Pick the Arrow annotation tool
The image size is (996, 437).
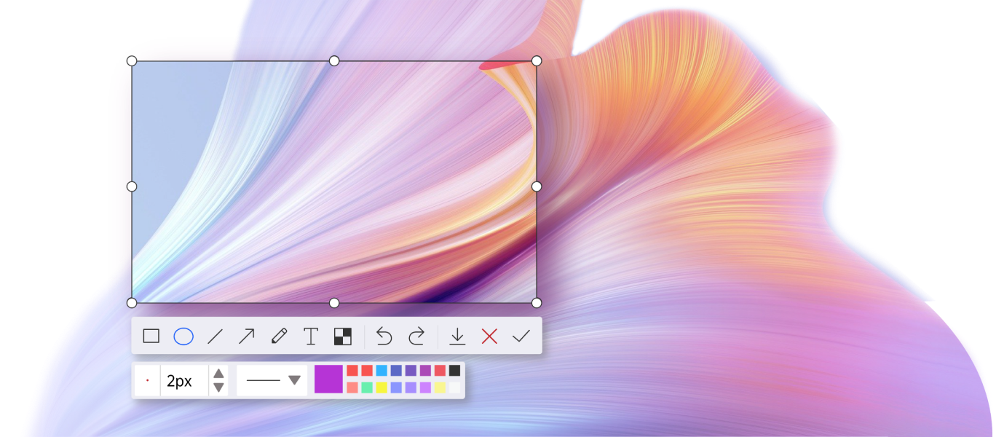pos(247,336)
